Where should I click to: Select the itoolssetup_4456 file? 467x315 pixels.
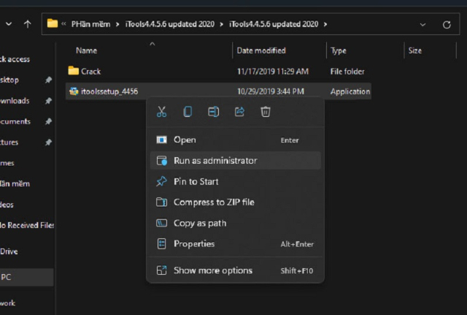click(218, 91)
